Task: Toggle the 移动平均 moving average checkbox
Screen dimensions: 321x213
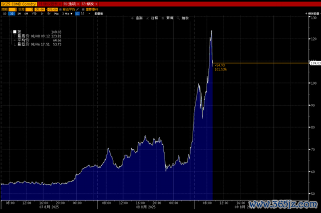Action: (x=60, y=9)
